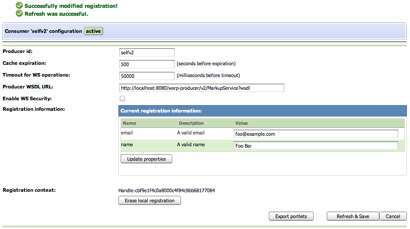Screen dimensions: 410x229
Task: Focus the Timeout for WS operations field
Action: (x=146, y=75)
